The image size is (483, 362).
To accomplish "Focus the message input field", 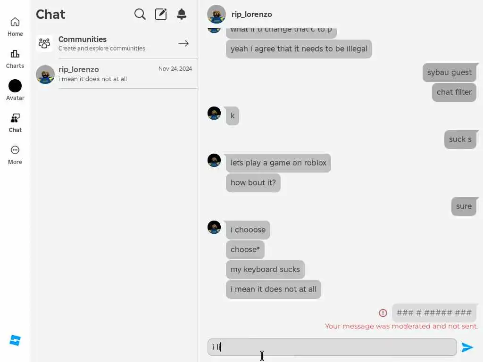I will pos(332,347).
